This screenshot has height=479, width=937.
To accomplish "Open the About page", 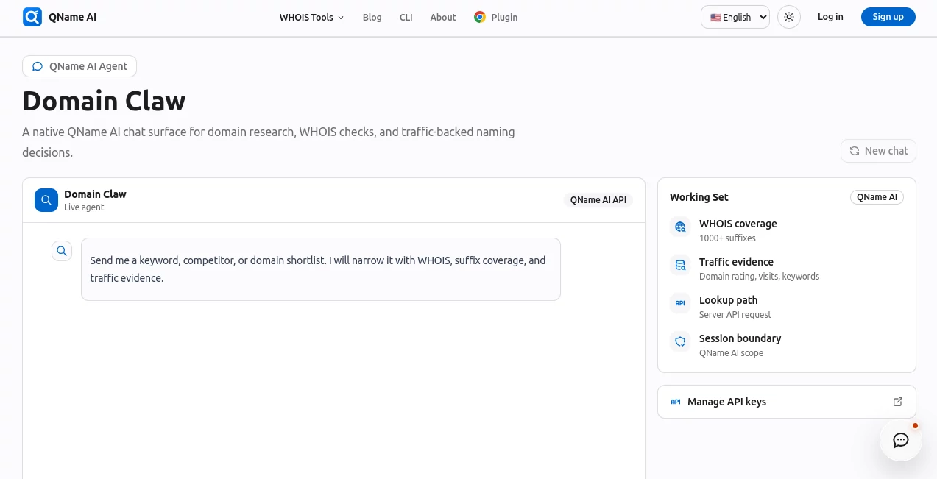I will [443, 17].
